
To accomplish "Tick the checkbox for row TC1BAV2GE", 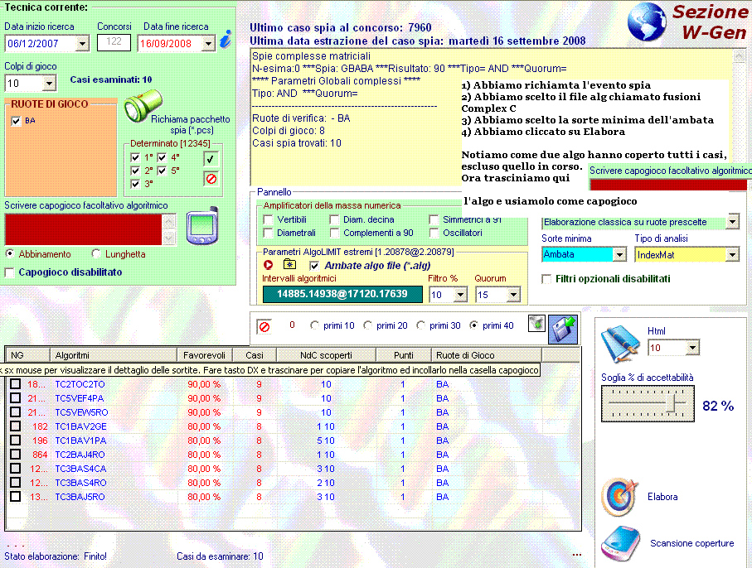I will click(x=15, y=426).
